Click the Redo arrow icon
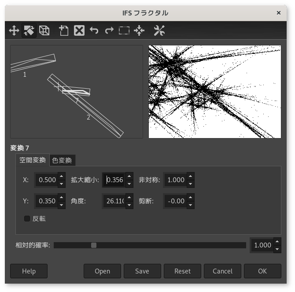295x292 pixels. pyautogui.click(x=109, y=30)
